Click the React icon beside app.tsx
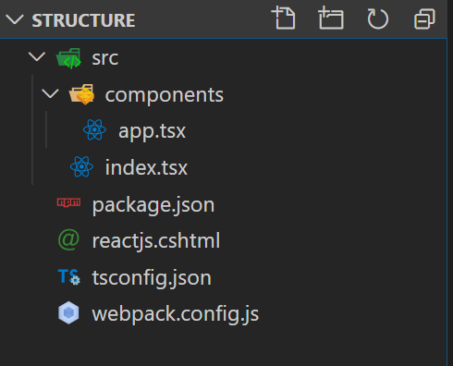Viewport: 453px width, 366px height. pos(94,129)
